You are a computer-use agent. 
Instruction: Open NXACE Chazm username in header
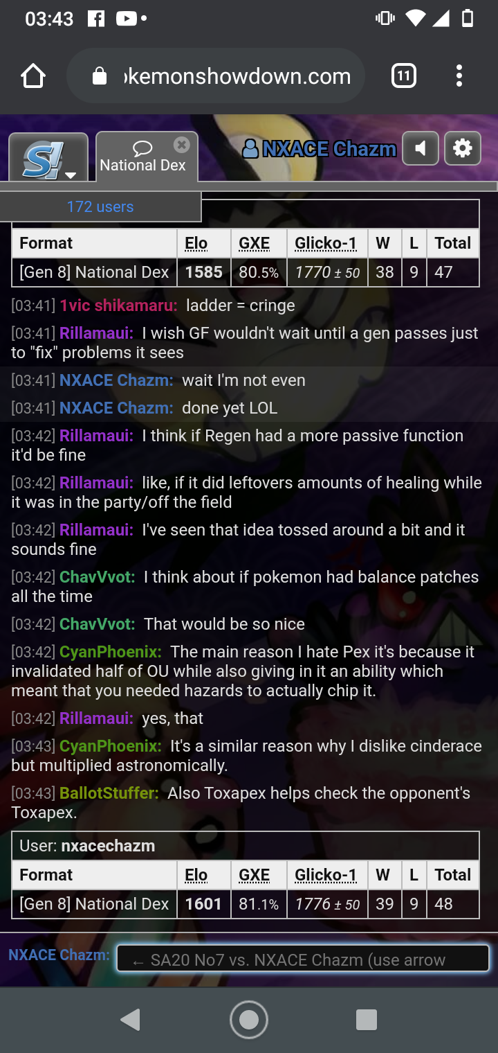tap(320, 149)
